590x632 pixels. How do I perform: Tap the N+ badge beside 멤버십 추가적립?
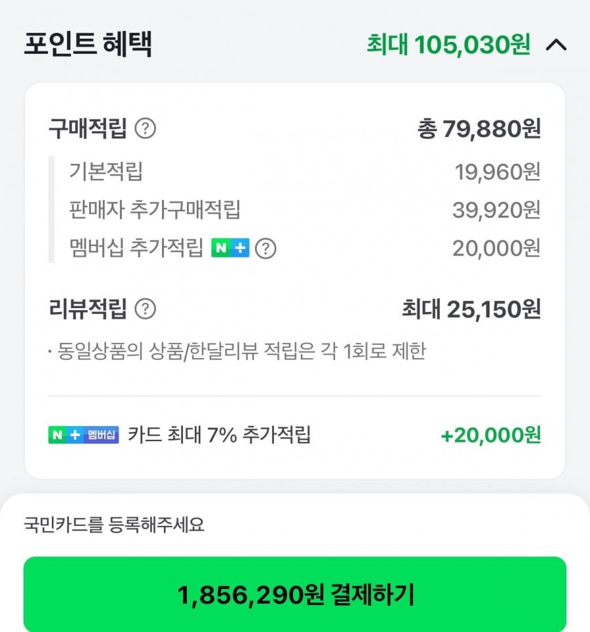(x=230, y=248)
